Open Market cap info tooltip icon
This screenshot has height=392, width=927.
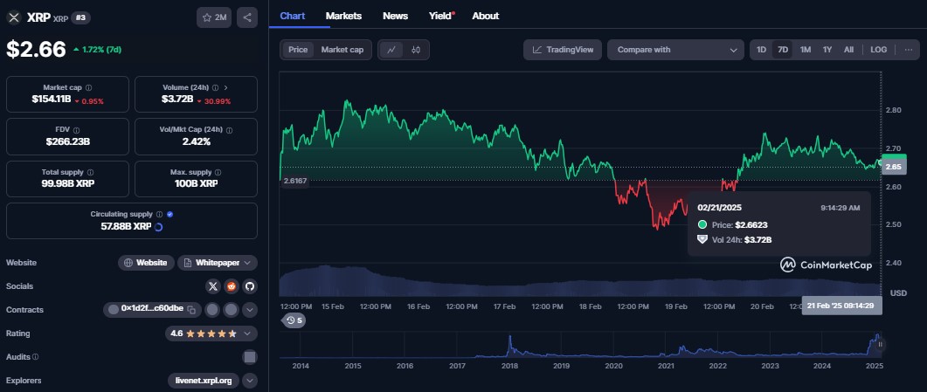[88, 87]
